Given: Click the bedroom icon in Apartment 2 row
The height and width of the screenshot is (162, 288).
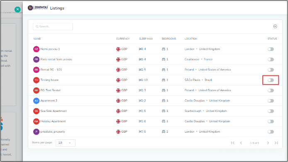Looking at the screenshot, I should (x=164, y=101).
